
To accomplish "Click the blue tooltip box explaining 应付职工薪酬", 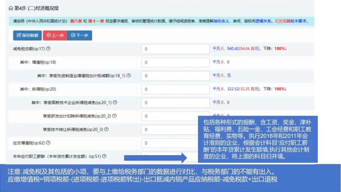I will click(257, 139).
